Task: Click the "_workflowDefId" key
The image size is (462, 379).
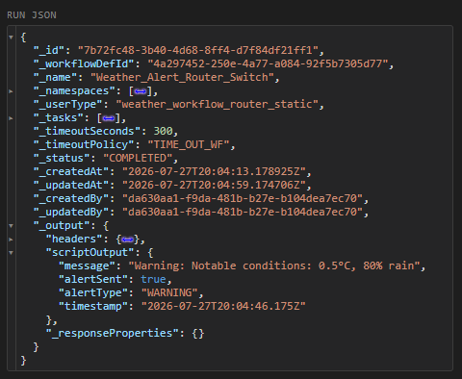Action: click(x=84, y=63)
